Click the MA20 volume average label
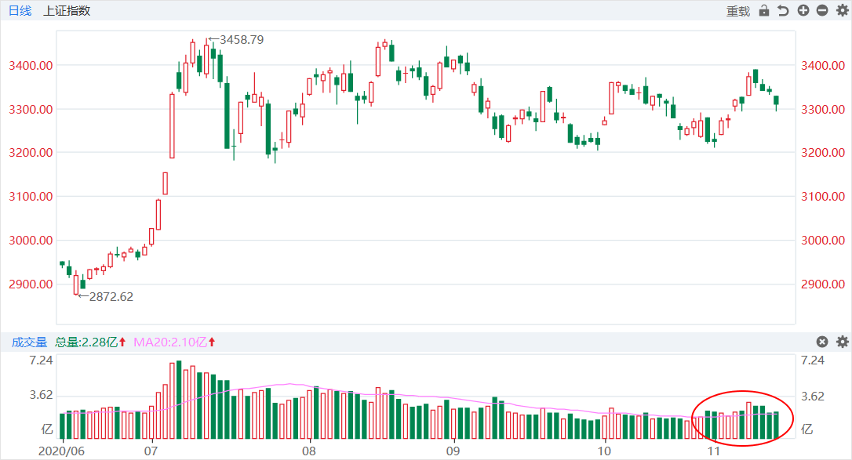Image resolution: width=852 pixels, height=460 pixels. pos(173,342)
